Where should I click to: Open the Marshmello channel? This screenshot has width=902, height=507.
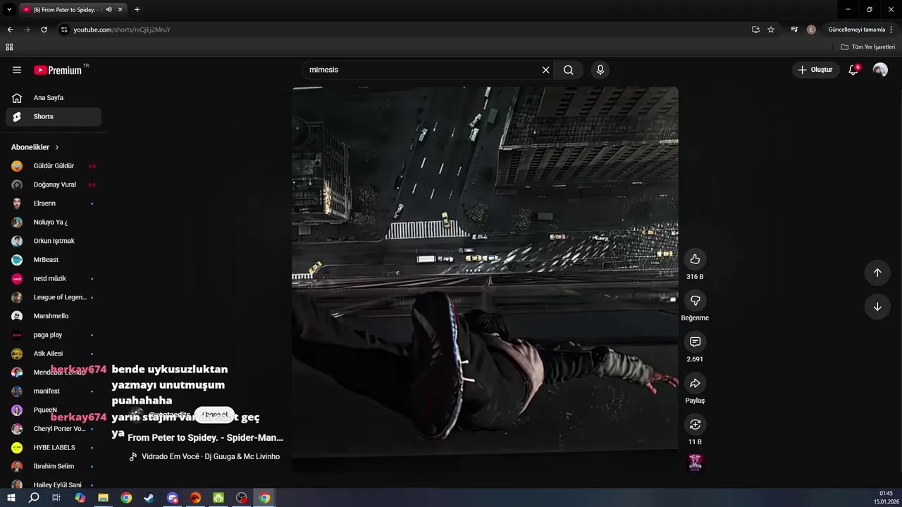(54, 316)
